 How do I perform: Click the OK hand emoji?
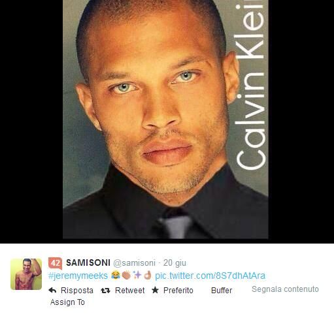[148, 276]
